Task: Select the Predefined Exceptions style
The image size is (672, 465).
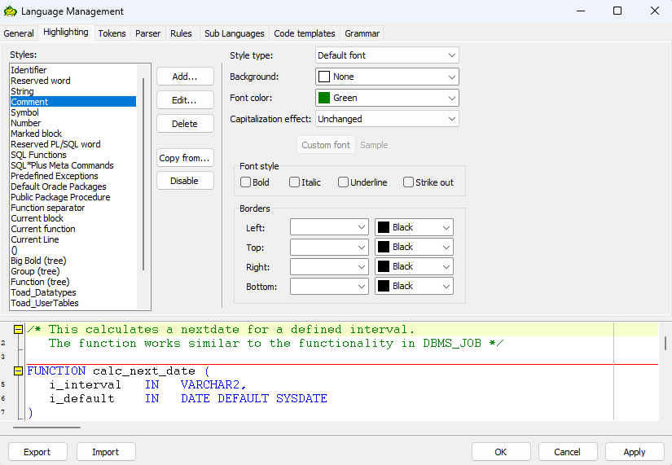Action: [x=73, y=176]
